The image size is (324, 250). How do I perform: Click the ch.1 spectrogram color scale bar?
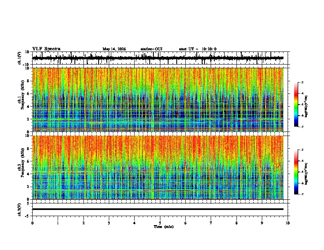tap(296, 104)
